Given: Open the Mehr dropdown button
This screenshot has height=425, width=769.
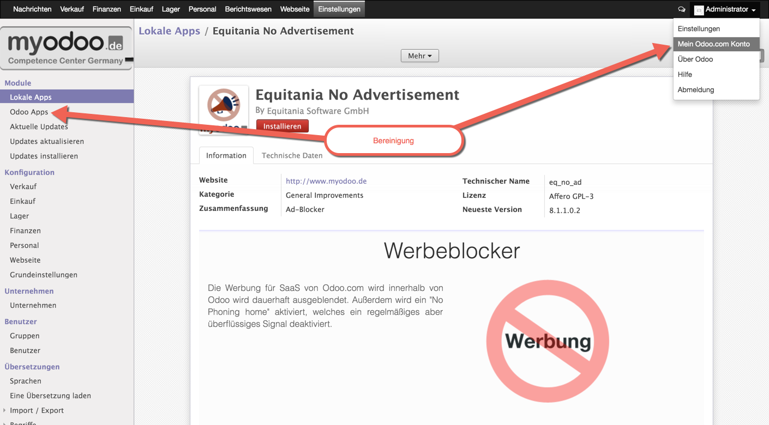Looking at the screenshot, I should coord(419,56).
